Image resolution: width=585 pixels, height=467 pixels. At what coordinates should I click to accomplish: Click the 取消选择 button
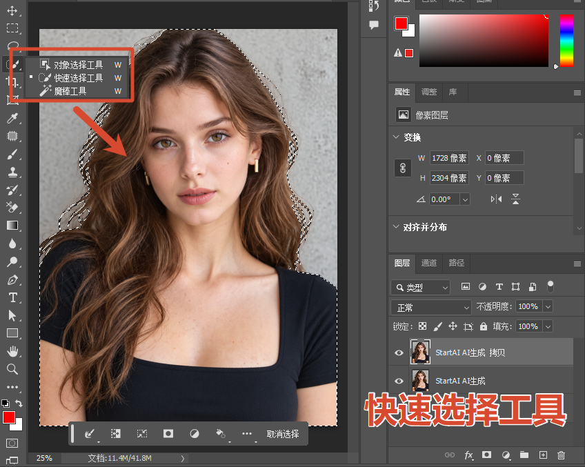(x=282, y=434)
